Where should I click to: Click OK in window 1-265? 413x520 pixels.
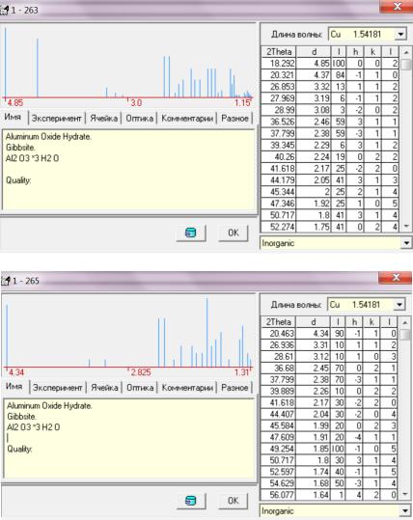point(234,501)
